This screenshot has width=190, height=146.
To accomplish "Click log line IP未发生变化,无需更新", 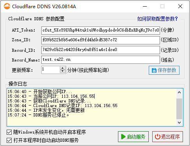I will 46,111.
